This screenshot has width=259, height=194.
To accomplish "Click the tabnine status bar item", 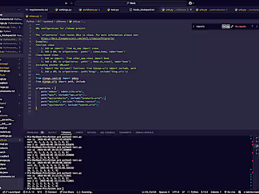I will [x=251, y=192].
